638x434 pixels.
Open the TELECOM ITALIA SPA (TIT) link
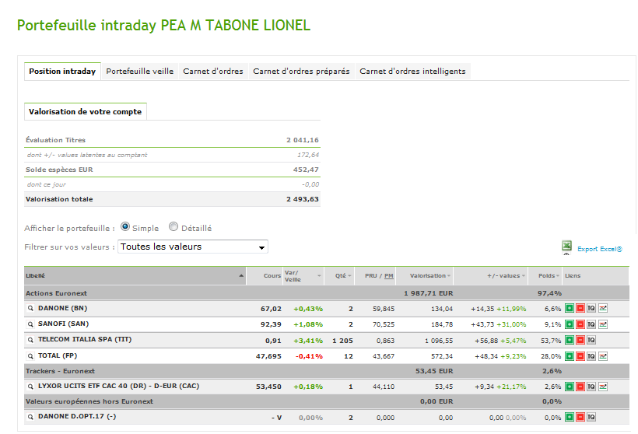tap(85, 339)
